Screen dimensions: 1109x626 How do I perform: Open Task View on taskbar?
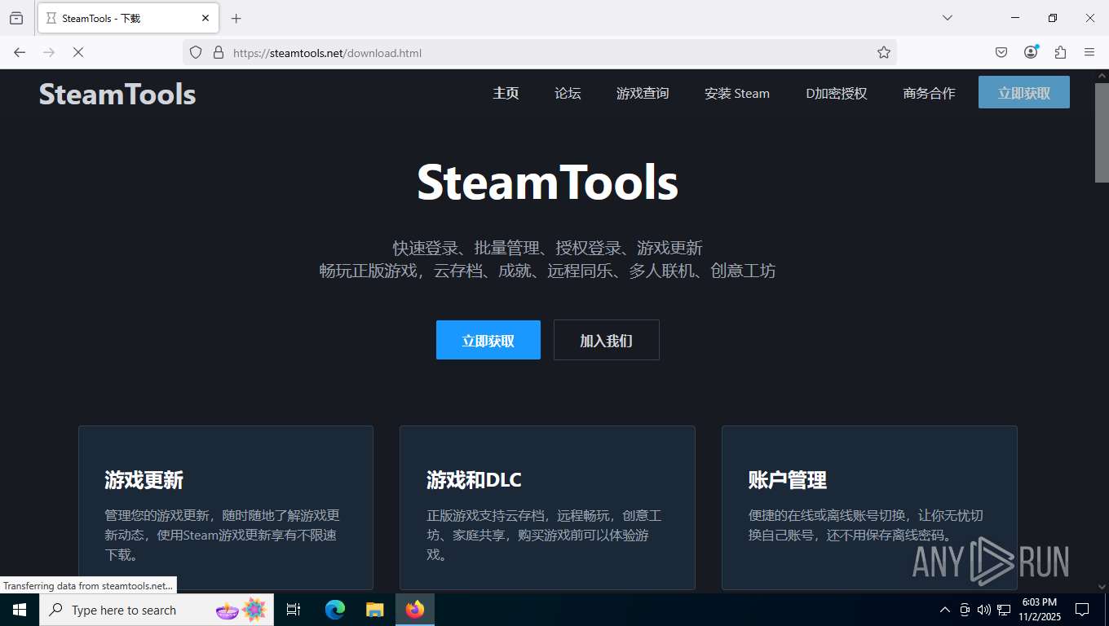(x=294, y=610)
